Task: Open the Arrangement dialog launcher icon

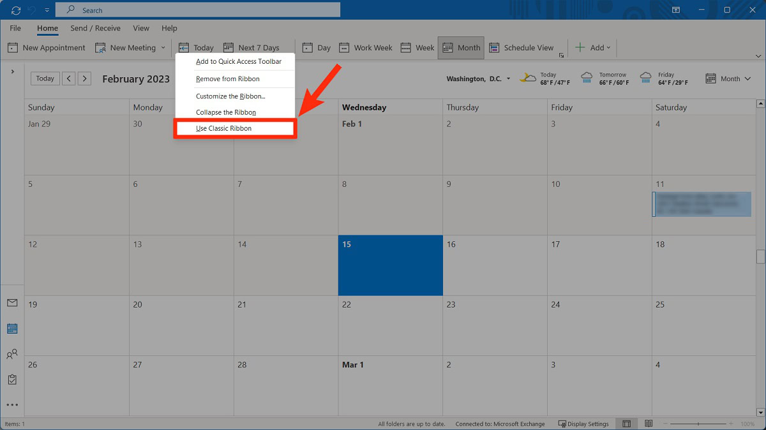Action: [561, 56]
